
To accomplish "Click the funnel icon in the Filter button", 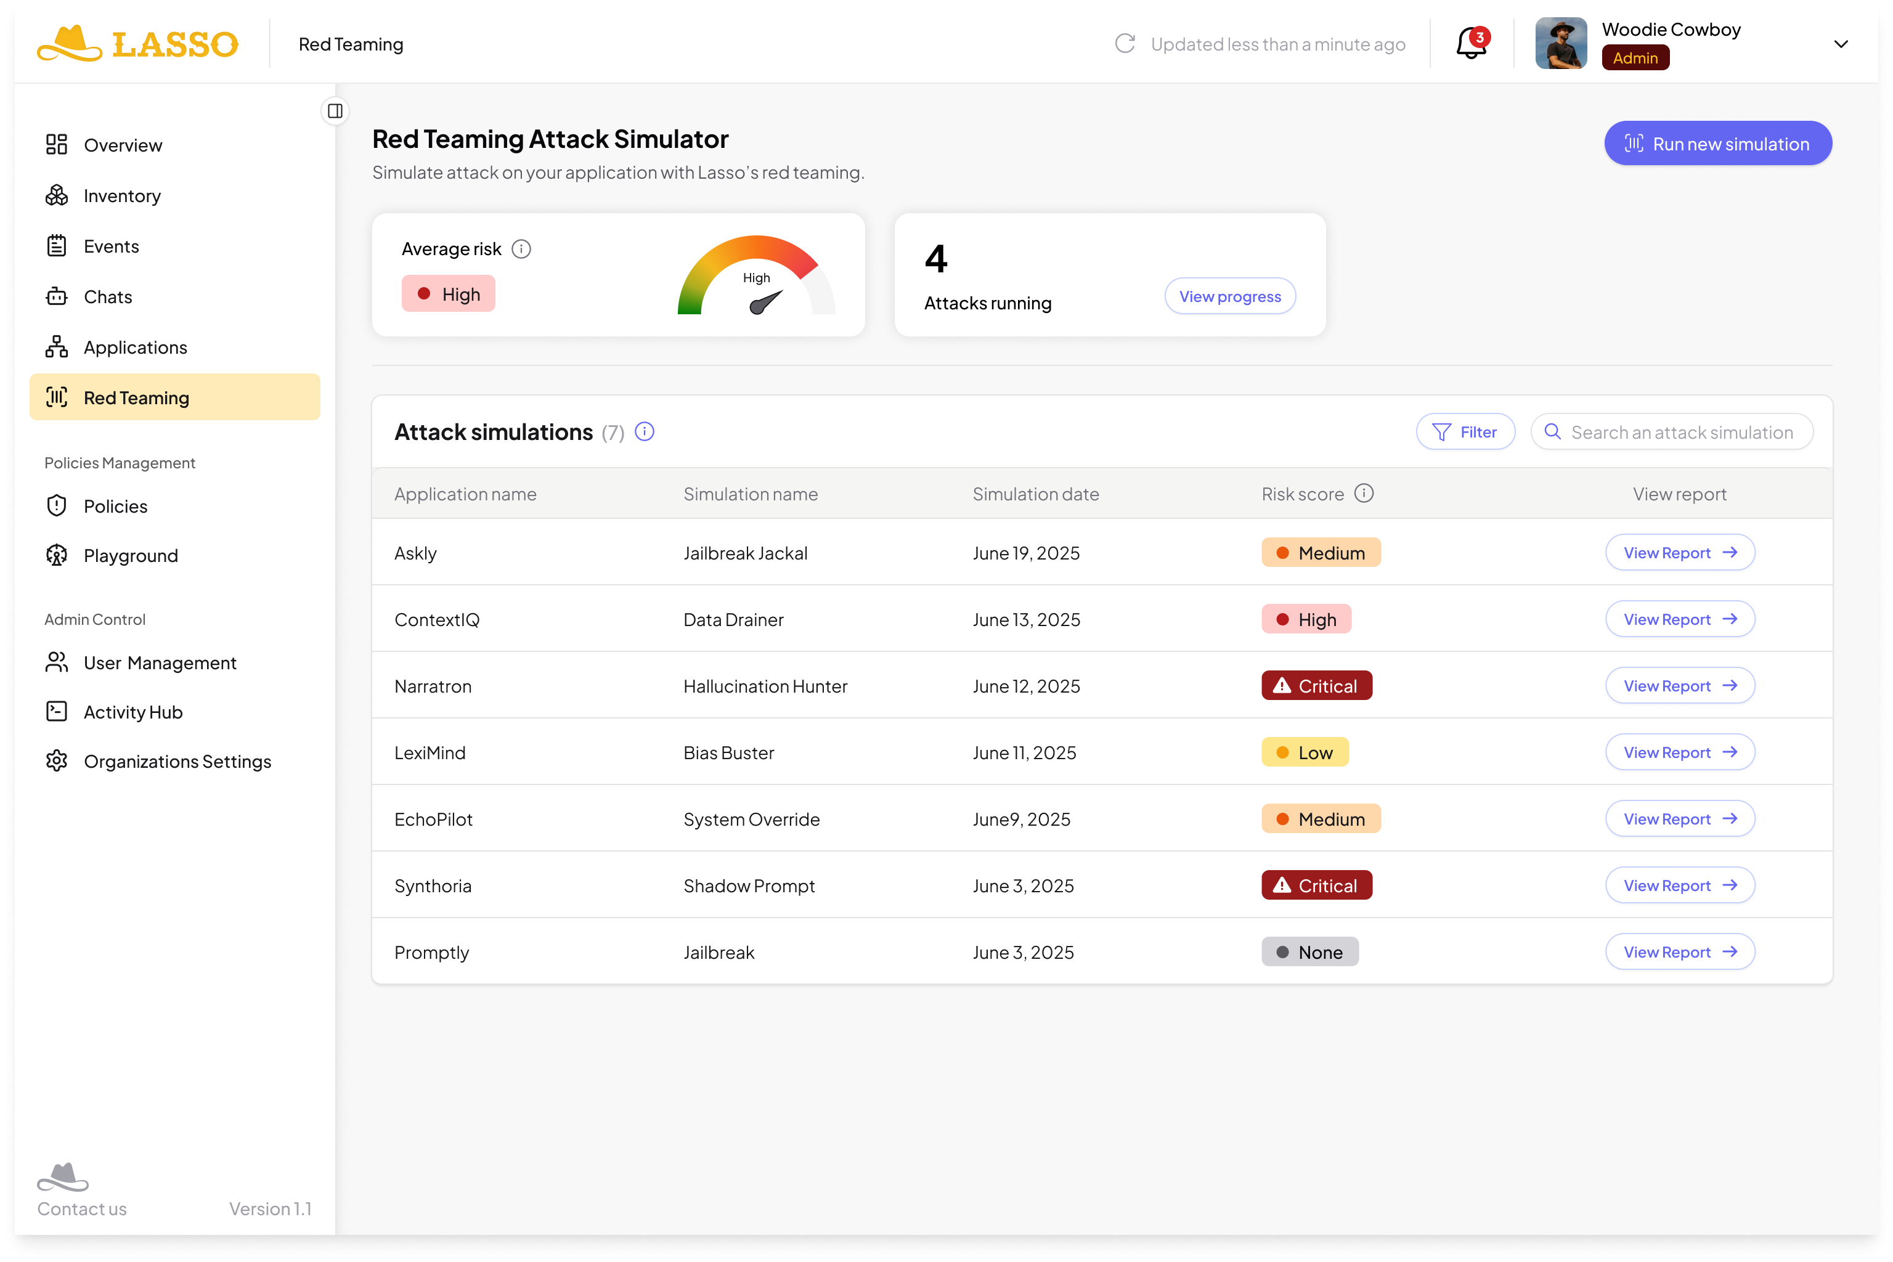I will pyautogui.click(x=1441, y=432).
